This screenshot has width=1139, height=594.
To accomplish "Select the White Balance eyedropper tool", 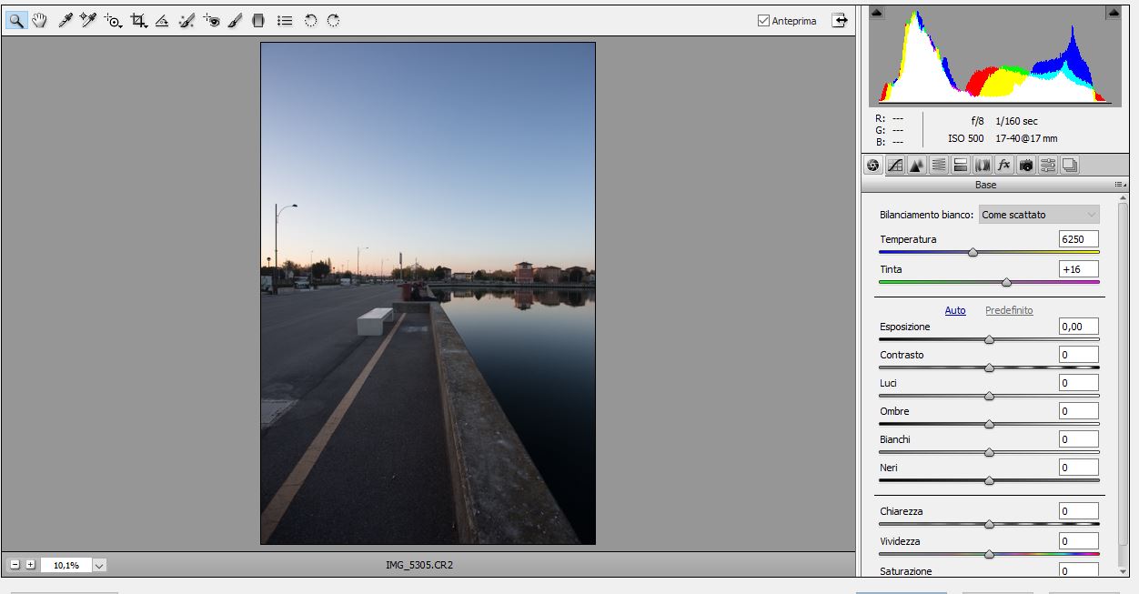I will pos(65,20).
